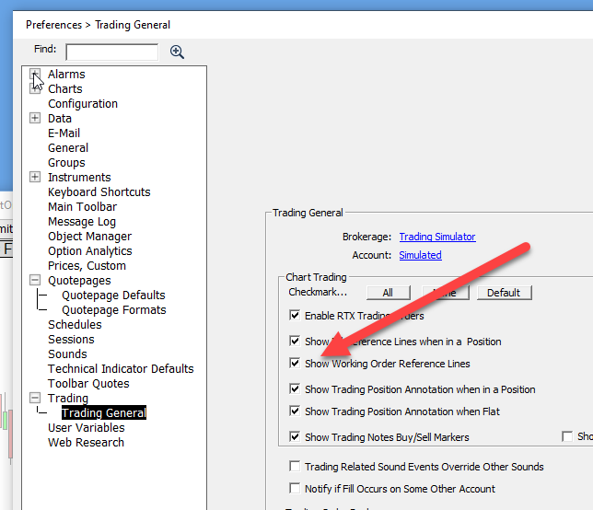
Task: Uncheck Show Working Order Reference Lines
Action: (x=295, y=364)
